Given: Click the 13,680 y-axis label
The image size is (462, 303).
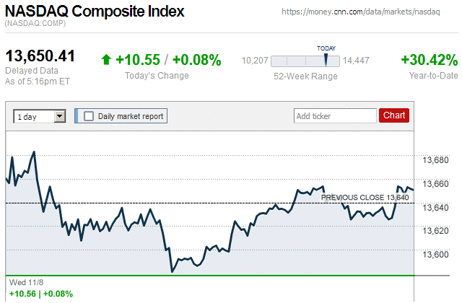Looking at the screenshot, I should [x=435, y=160].
